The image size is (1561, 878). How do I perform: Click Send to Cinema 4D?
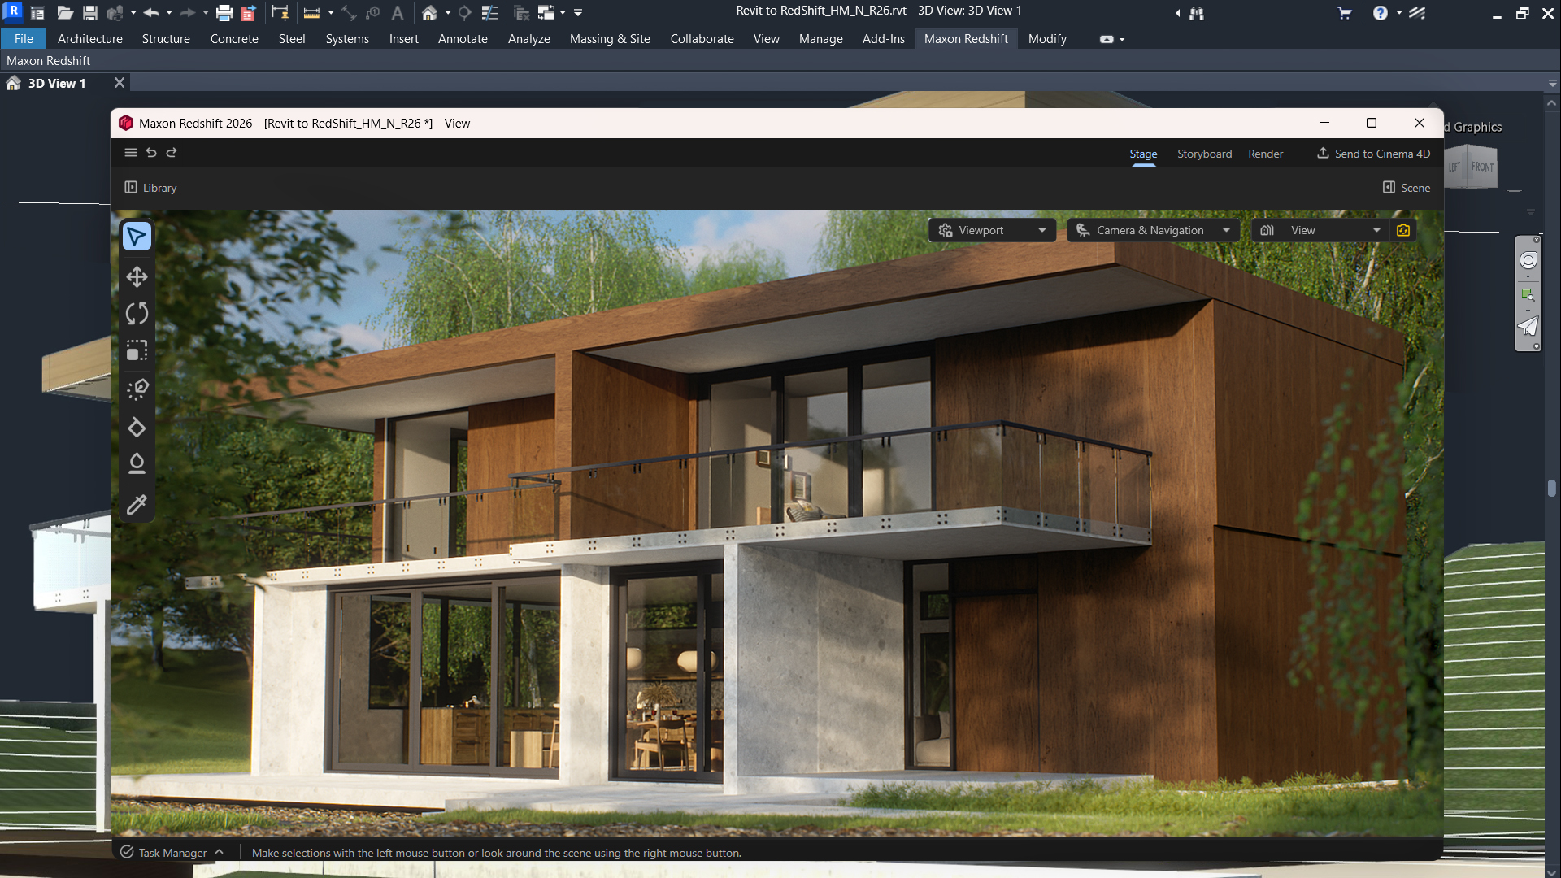(1373, 154)
